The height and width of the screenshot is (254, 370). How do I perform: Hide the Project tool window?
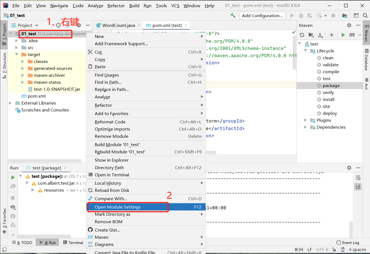coord(88,25)
